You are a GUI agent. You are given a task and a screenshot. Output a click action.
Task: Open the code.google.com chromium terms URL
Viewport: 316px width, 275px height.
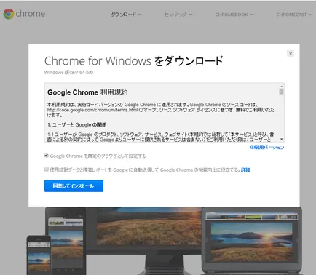[x=92, y=110]
